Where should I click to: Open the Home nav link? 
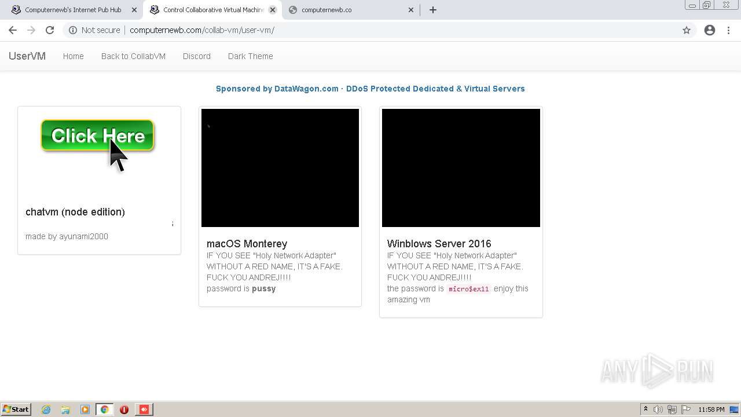[x=74, y=56]
